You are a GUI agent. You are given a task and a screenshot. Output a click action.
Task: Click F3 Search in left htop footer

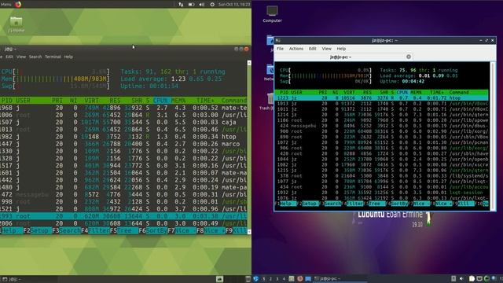click(66, 230)
